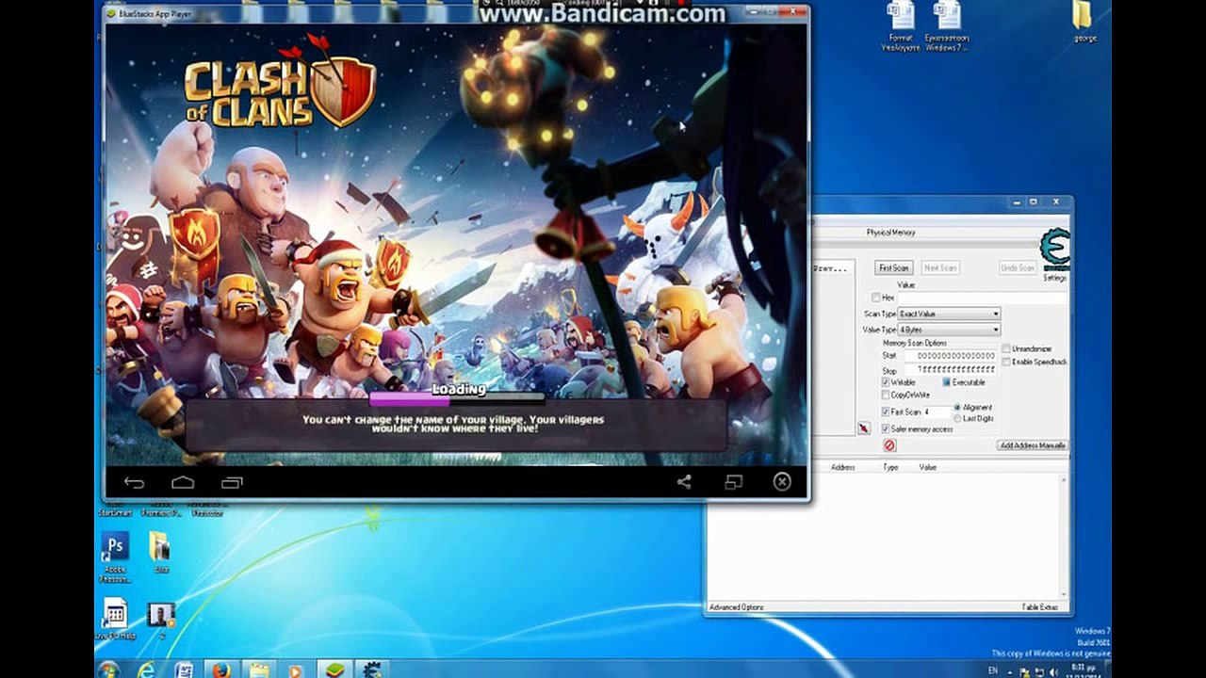Switch to BlueStacks on the taskbar
Image resolution: width=1206 pixels, height=678 pixels.
coord(334,670)
